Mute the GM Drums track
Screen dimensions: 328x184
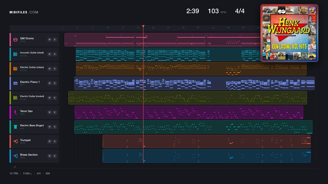[x=49, y=40]
